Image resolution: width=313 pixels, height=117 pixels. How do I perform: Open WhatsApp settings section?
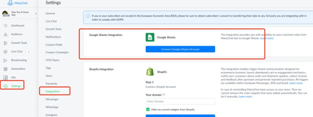pos(52,107)
